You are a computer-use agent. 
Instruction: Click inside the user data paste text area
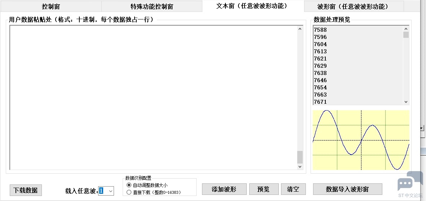[154, 98]
